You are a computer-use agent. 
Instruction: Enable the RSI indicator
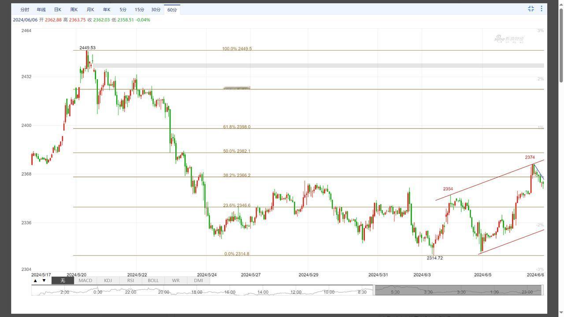click(x=130, y=280)
